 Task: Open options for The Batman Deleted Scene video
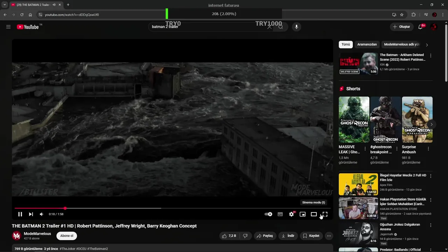coord(430,56)
